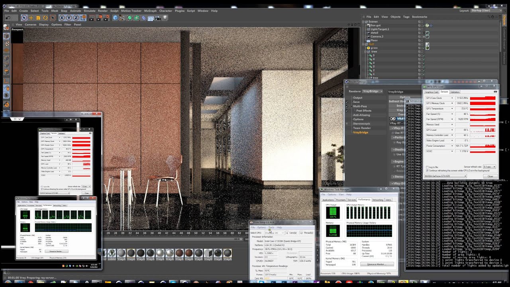The image size is (510, 287).
Task: Select the Scale tool
Action: pos(38,18)
